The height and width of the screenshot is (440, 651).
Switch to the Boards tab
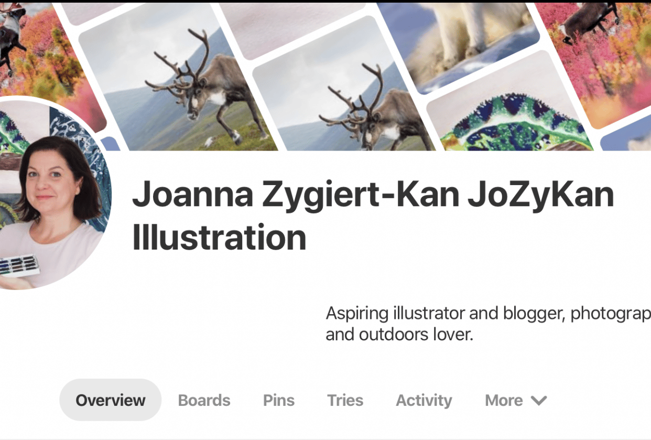click(204, 400)
